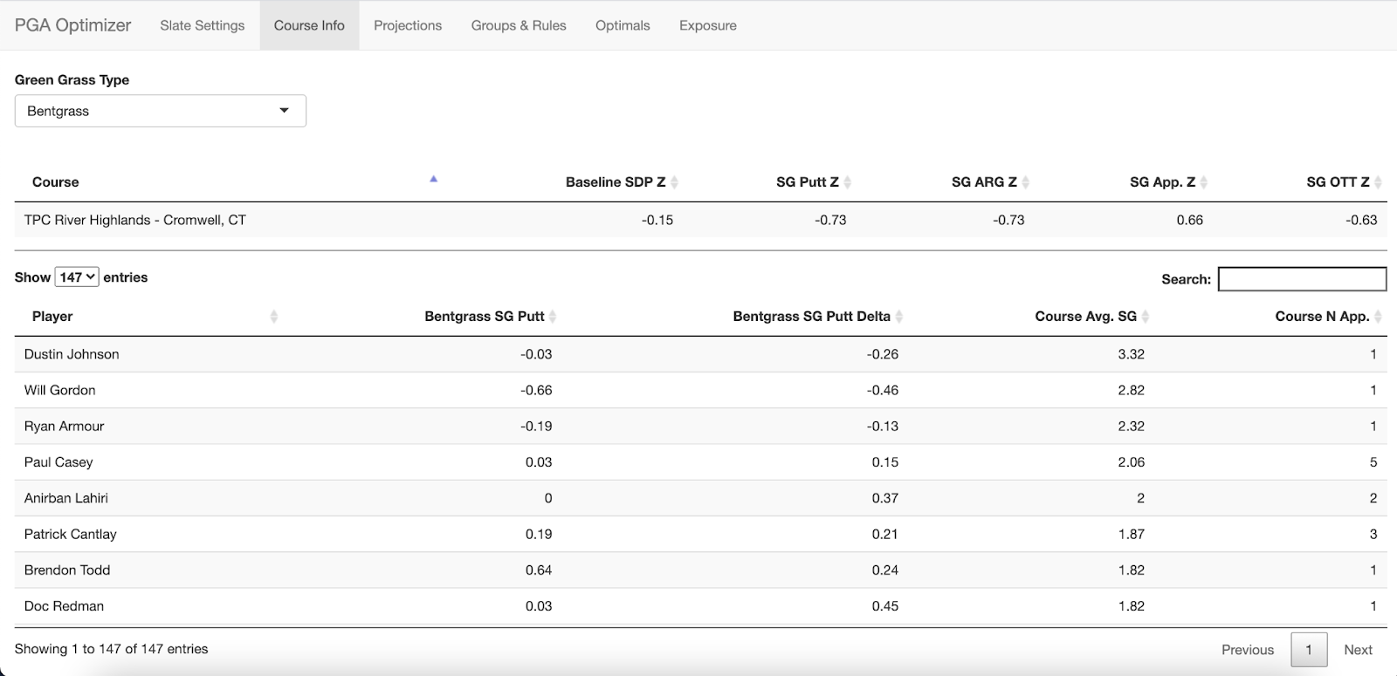Viewport: 1397px width, 676px height.
Task: Open the Green Grass Type dropdown
Action: click(x=161, y=111)
